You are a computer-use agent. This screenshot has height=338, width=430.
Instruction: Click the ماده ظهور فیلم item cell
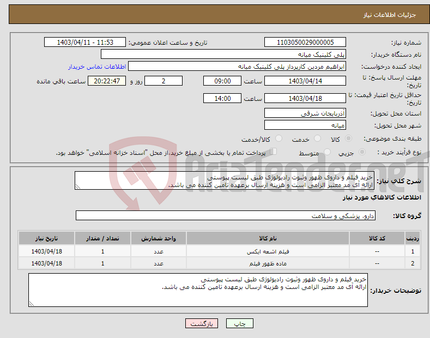tap(268, 263)
